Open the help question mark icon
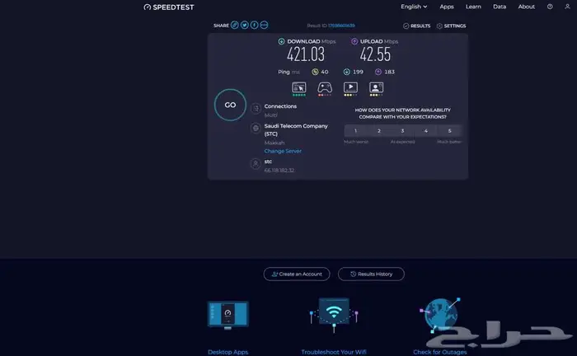Screen dimensions: 577x356 (550, 7)
